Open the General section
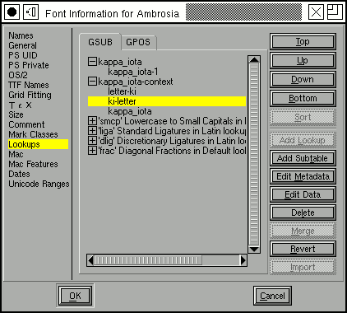347x313 pixels. [22, 45]
